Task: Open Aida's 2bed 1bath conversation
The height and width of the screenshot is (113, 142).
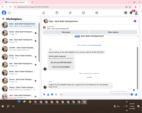Action: [19, 41]
